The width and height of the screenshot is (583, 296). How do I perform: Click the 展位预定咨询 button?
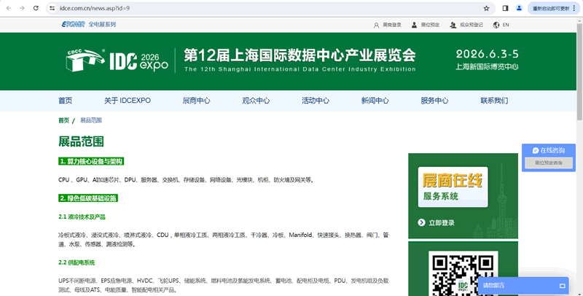(548, 163)
